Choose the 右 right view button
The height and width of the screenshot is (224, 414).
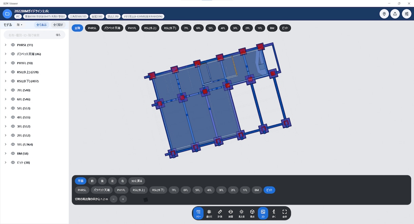tap(123, 181)
